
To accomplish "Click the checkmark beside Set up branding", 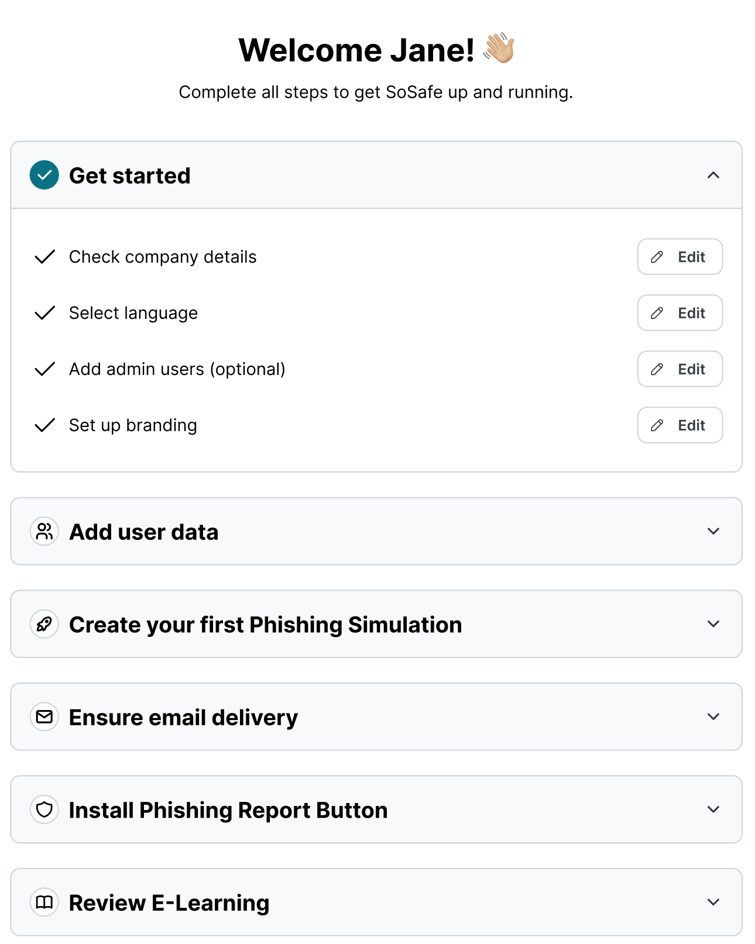I will coord(45,425).
